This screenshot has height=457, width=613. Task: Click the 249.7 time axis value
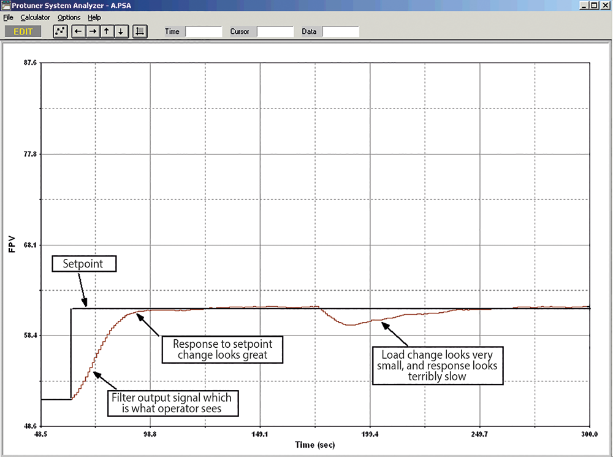pyautogui.click(x=480, y=434)
